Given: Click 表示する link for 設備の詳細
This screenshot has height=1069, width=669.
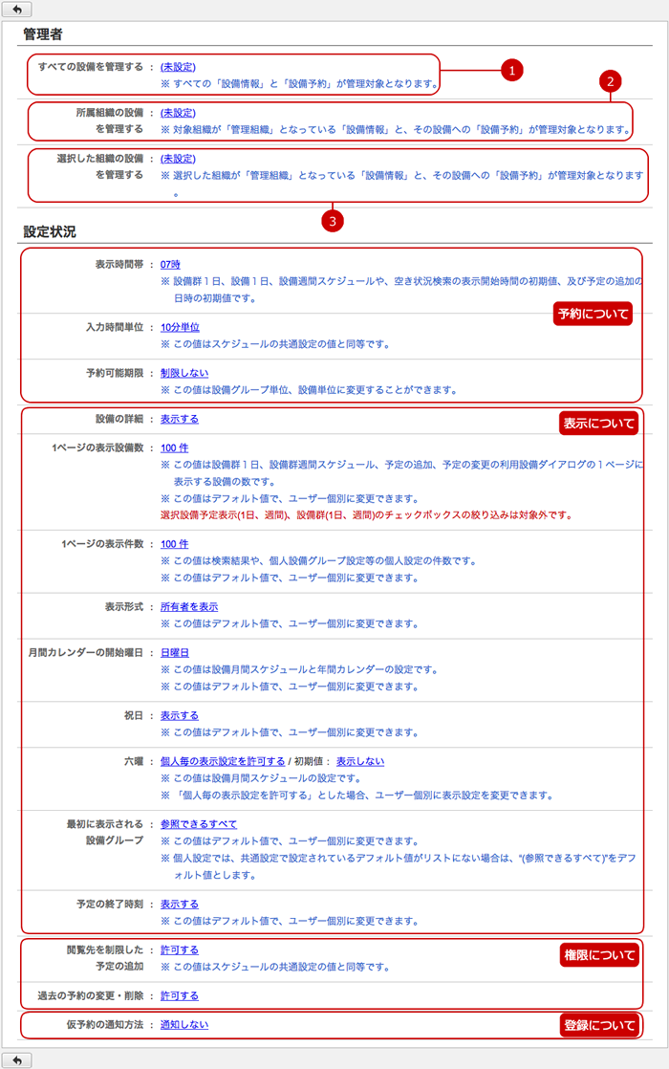Looking at the screenshot, I should [179, 419].
